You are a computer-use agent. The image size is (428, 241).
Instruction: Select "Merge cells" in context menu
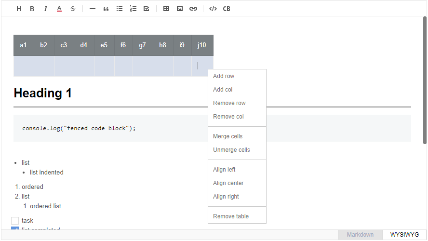coord(227,136)
